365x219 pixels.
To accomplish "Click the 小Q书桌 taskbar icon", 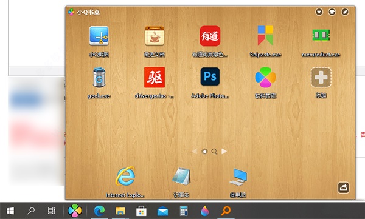I will [75, 211].
